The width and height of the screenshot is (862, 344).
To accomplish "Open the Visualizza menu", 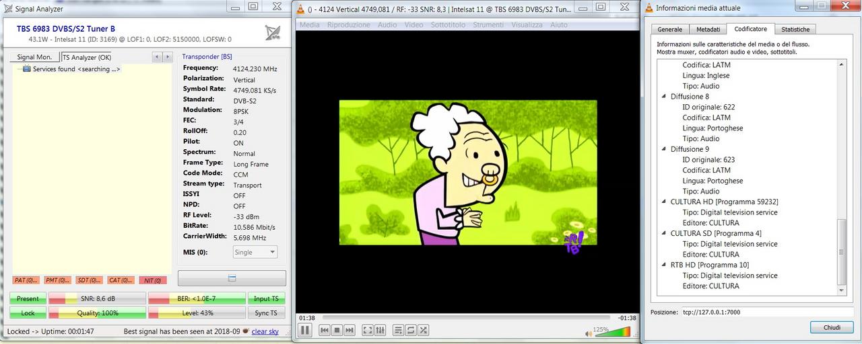I will [x=527, y=25].
